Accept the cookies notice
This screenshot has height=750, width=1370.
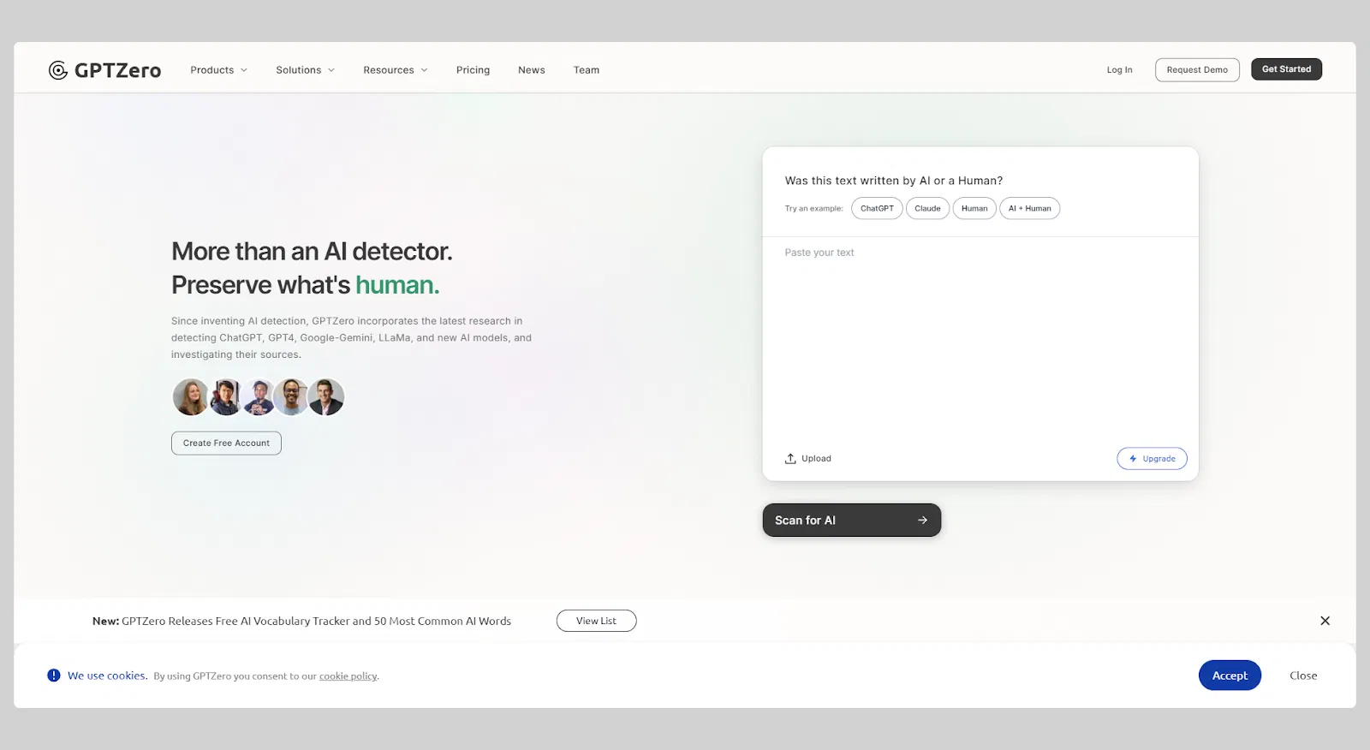coord(1230,676)
